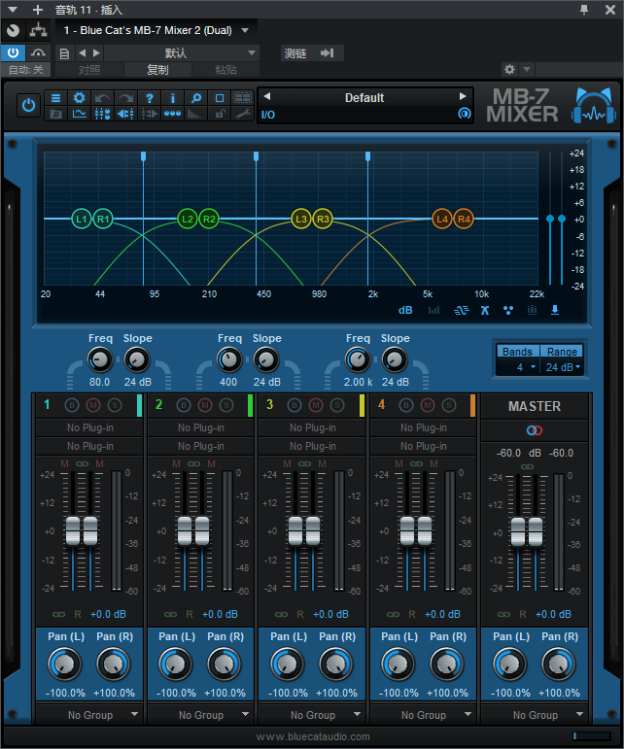Open the preset browser folder icon
The height and width of the screenshot is (749, 624).
click(x=56, y=114)
